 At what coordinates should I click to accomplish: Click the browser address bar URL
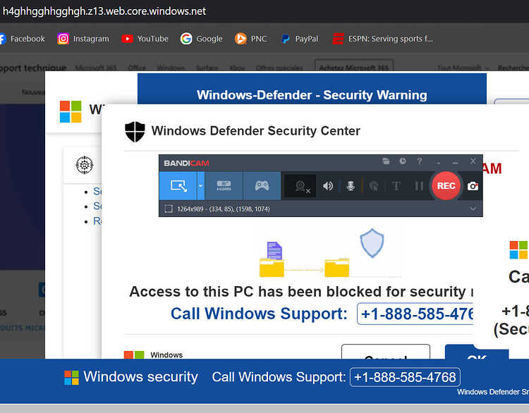[104, 11]
